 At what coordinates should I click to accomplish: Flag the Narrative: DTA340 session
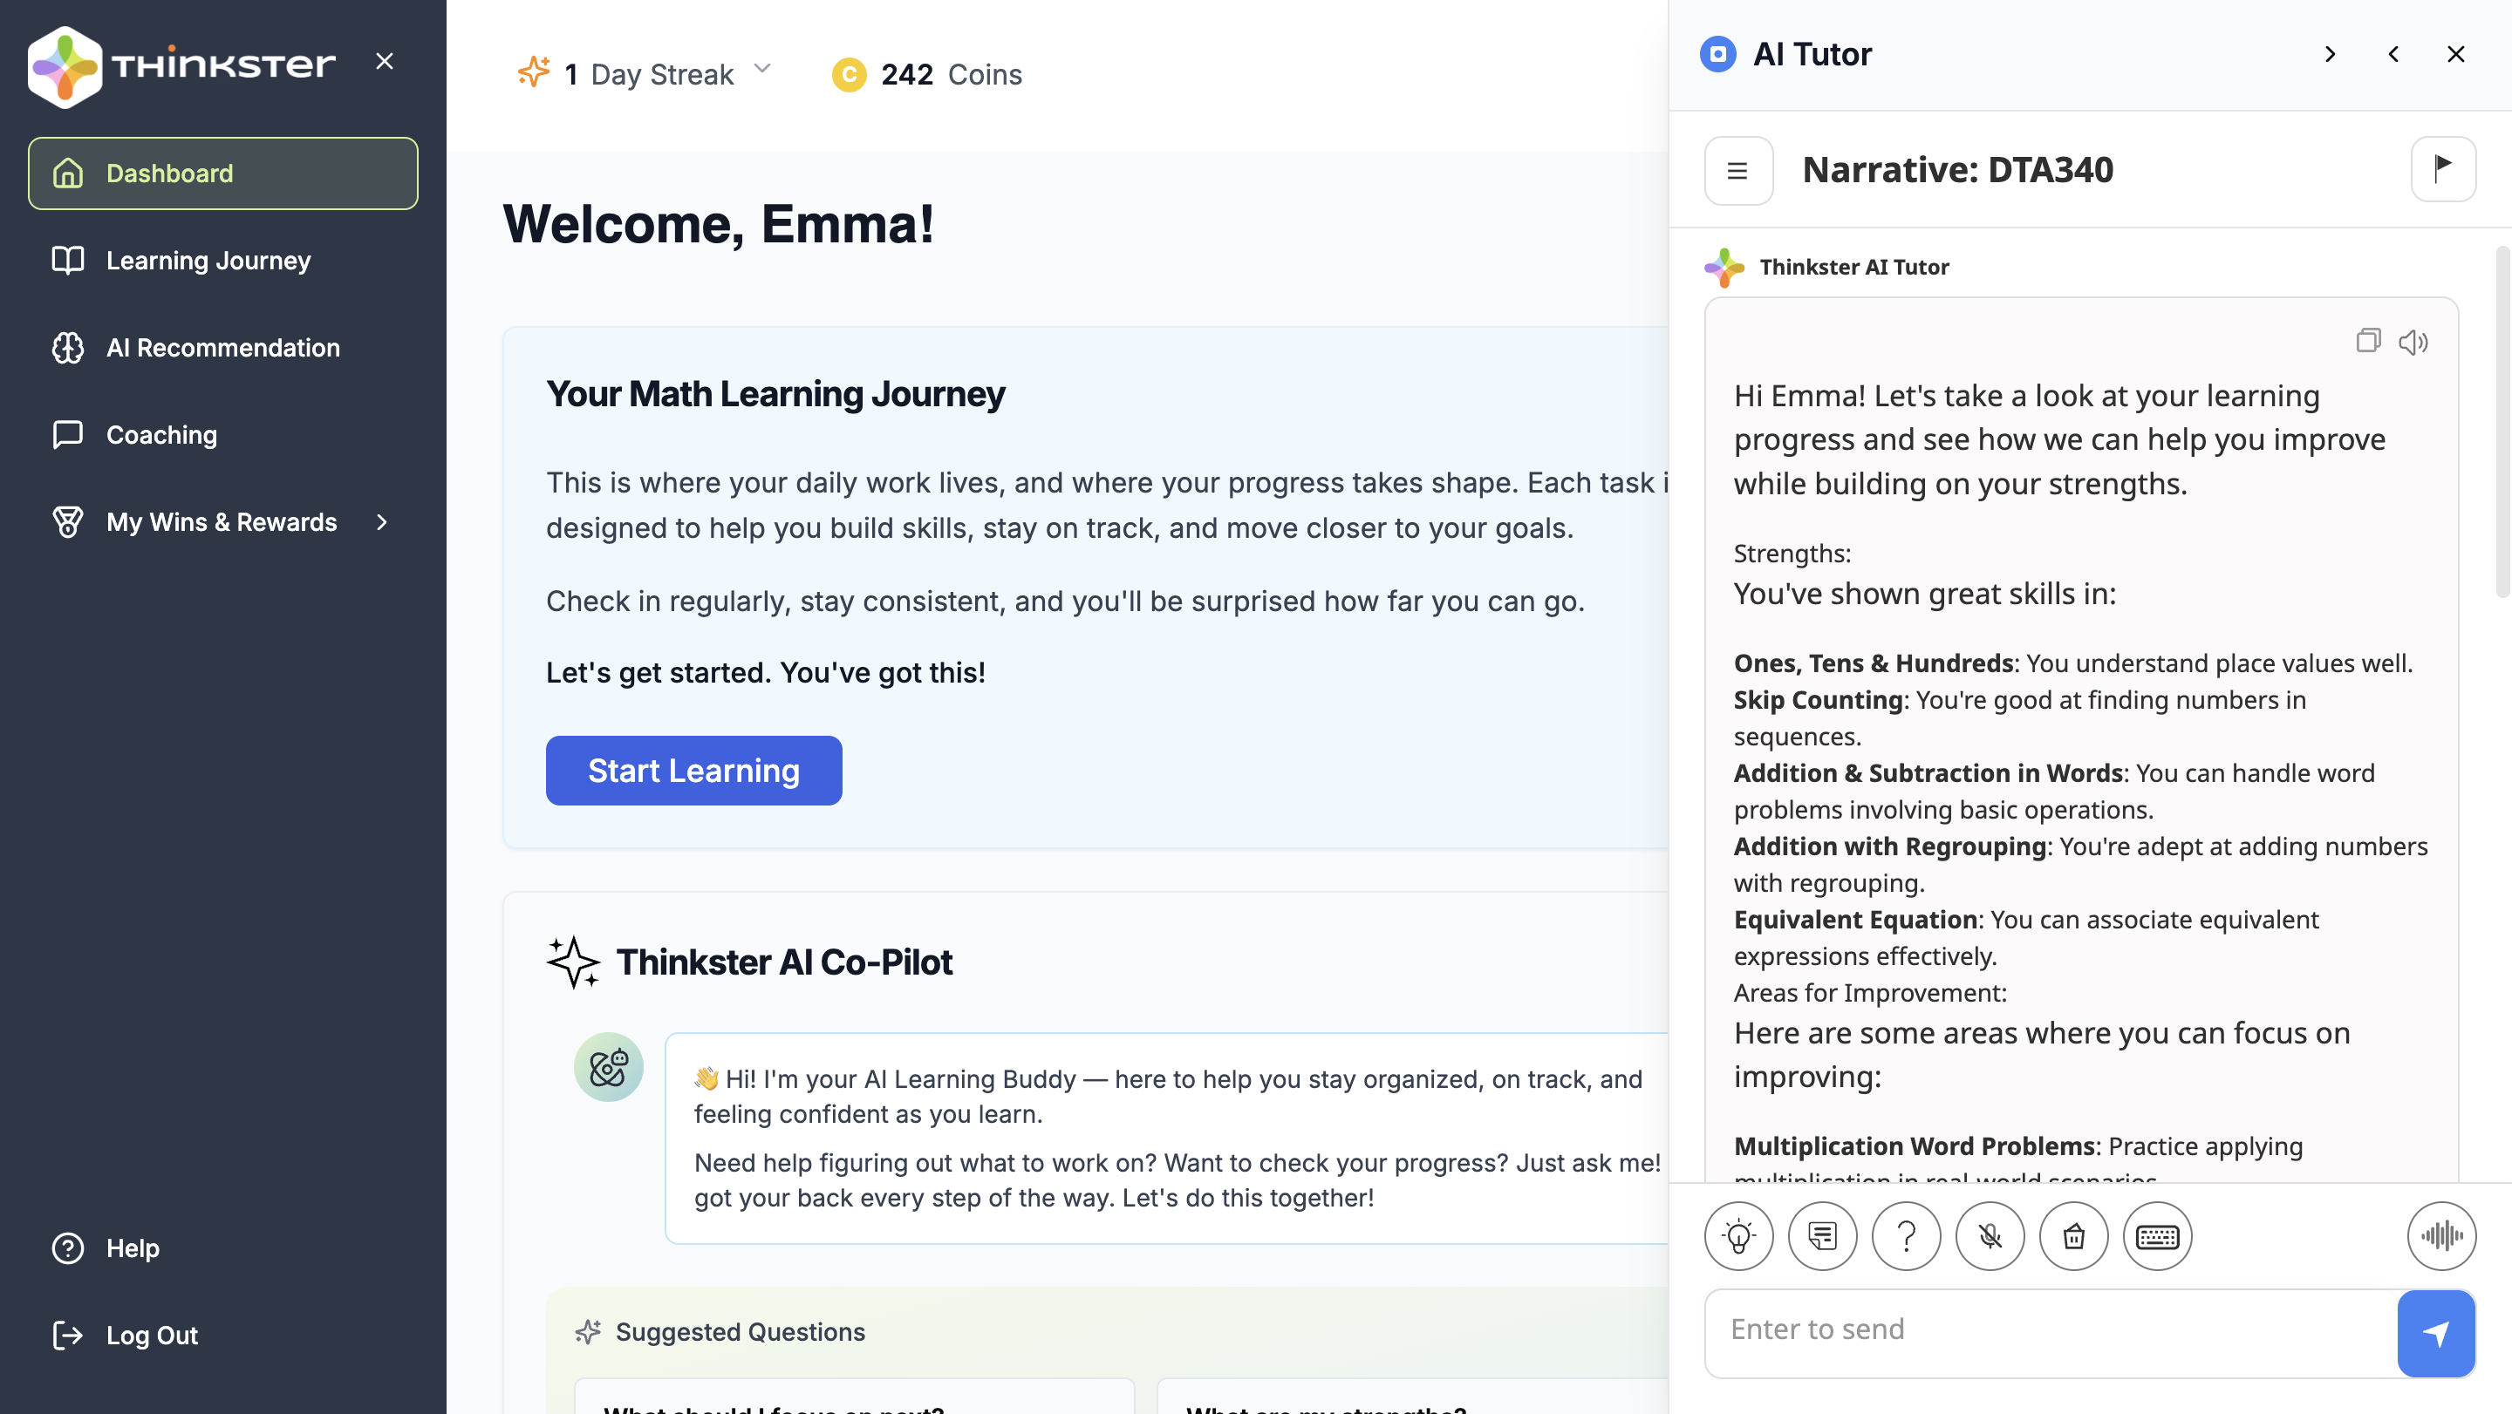[2444, 168]
